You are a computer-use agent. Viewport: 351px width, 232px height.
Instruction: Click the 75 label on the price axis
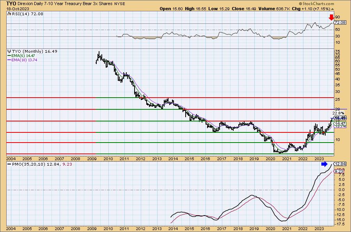[x=338, y=51]
